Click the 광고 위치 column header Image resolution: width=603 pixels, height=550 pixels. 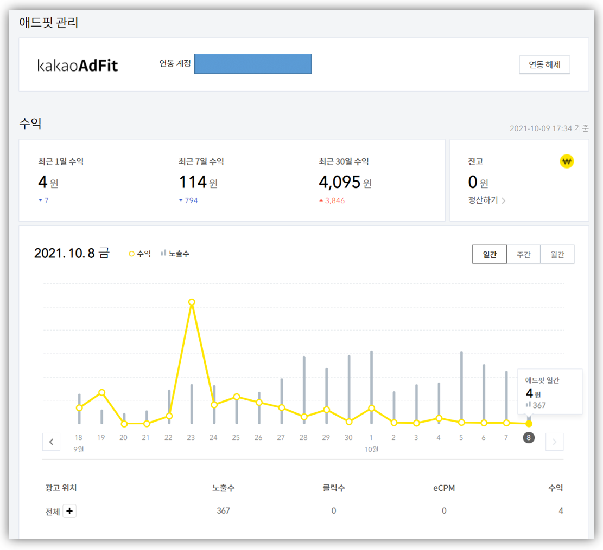(x=61, y=488)
